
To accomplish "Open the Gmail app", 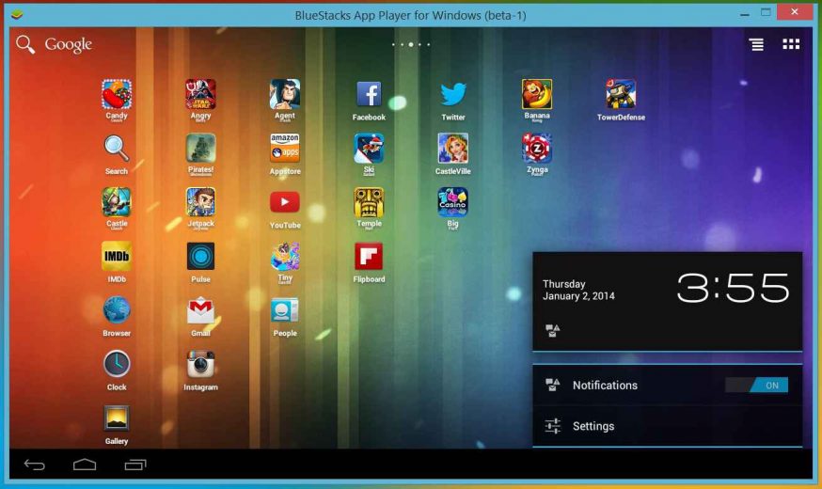I will 200,310.
